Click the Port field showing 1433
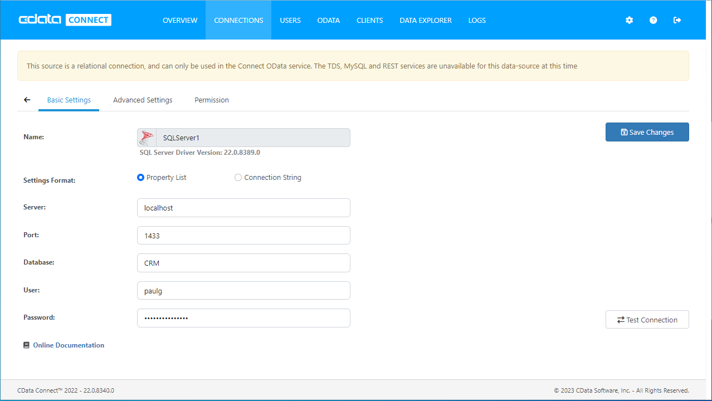The height and width of the screenshot is (401, 712). coord(243,236)
